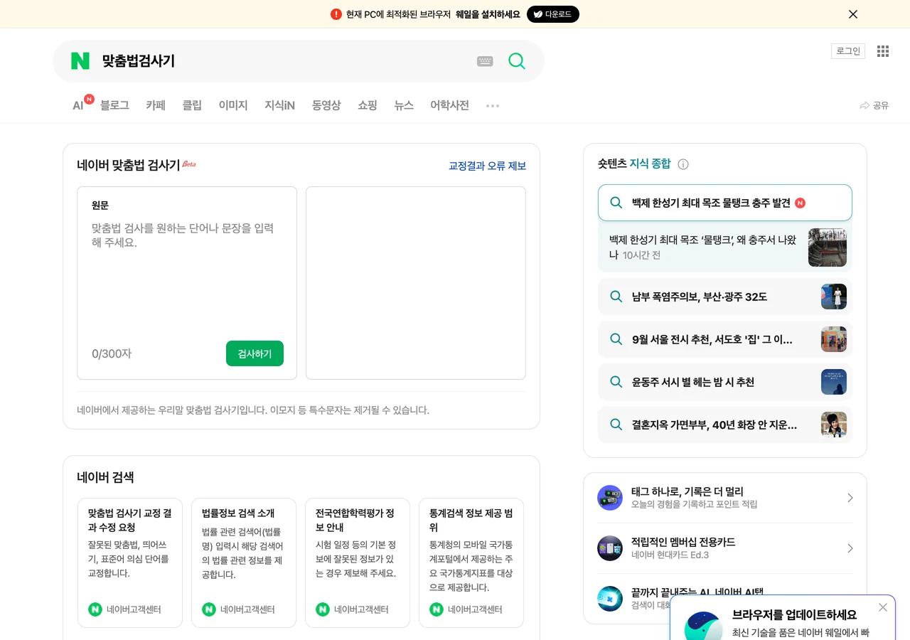This screenshot has width=910, height=640.
Task: Switch to the 클립 tab
Action: pyautogui.click(x=192, y=105)
